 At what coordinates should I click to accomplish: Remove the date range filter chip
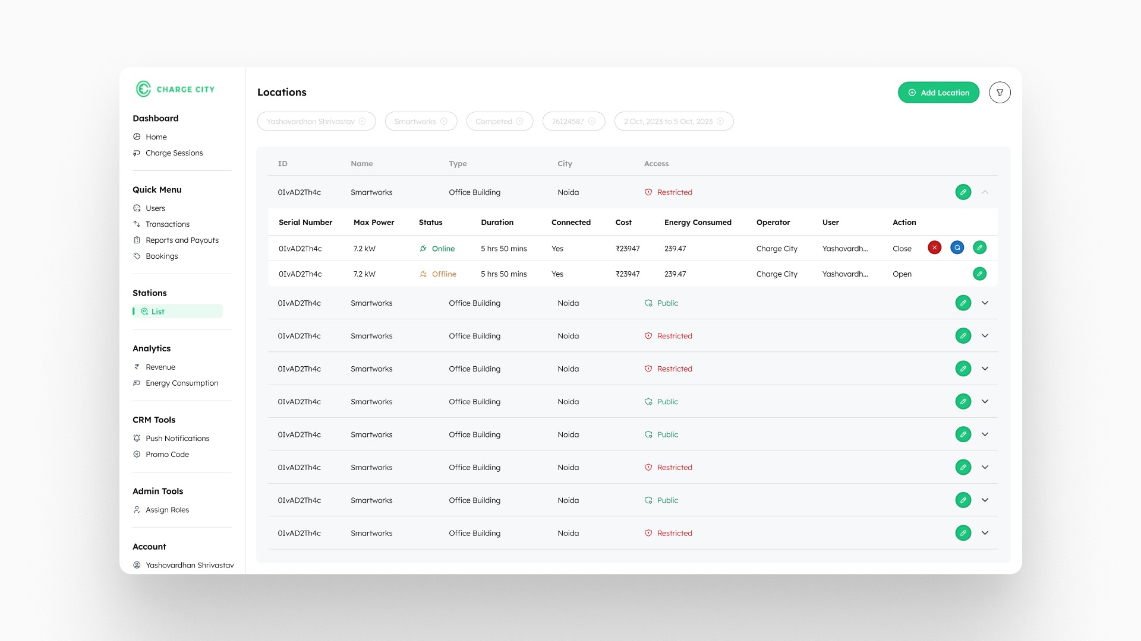click(720, 121)
